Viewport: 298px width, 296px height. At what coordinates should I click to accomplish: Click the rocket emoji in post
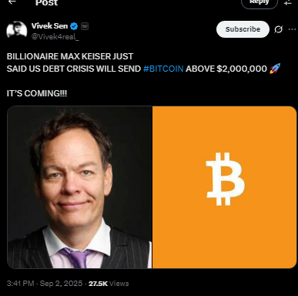[x=275, y=69]
